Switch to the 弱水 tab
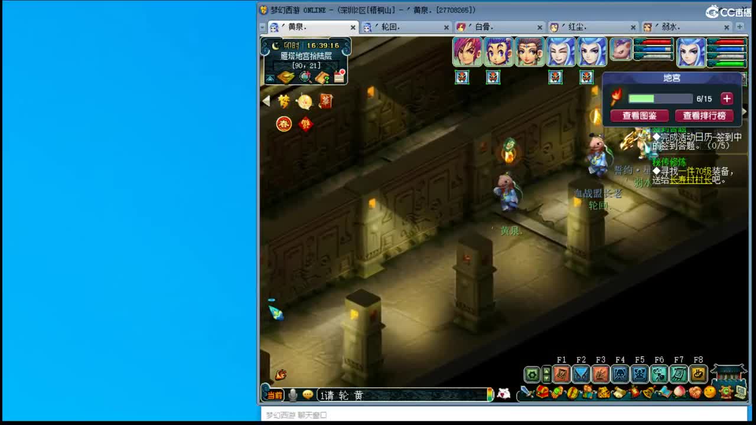This screenshot has height=425, width=756. (687, 27)
